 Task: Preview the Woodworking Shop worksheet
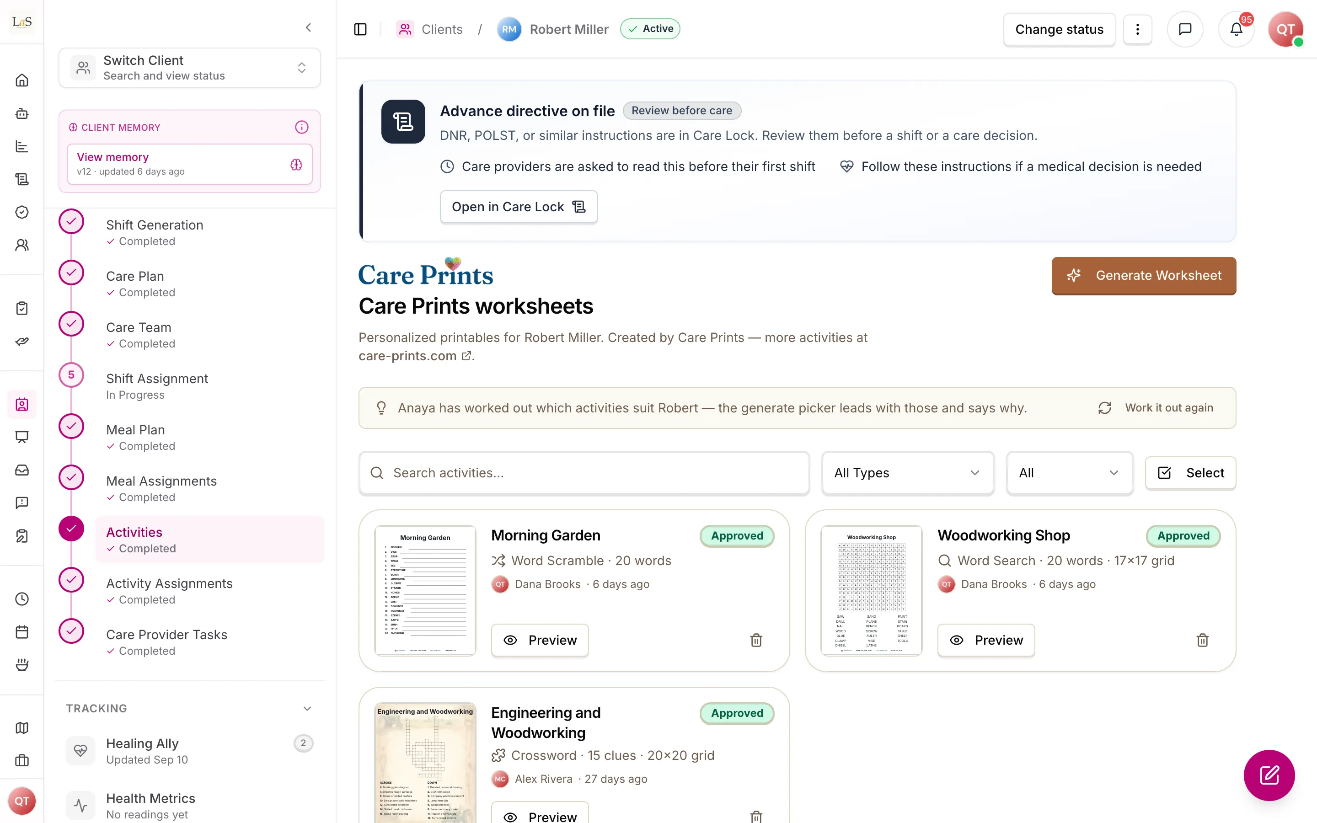(x=986, y=640)
